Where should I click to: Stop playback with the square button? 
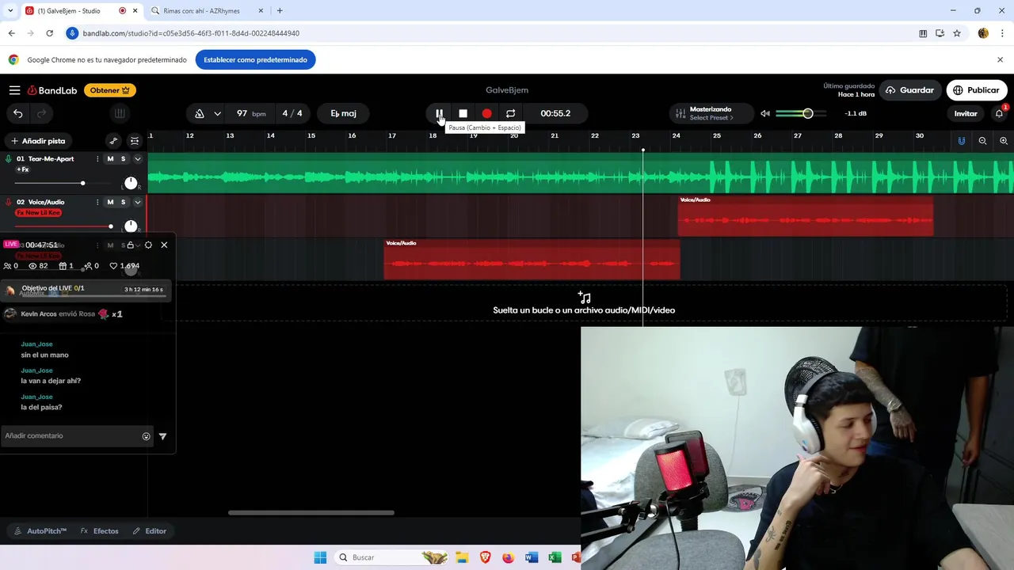point(463,113)
